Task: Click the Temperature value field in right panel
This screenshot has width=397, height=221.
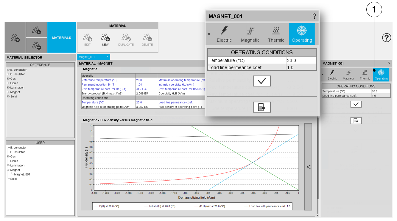Action: tap(380, 91)
